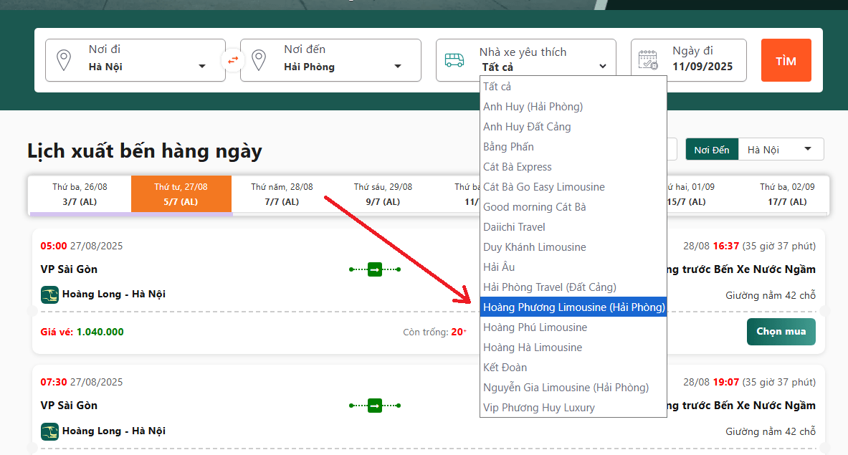
Task: Open the Nơi đến Hải Phòng dropdown
Action: [398, 67]
